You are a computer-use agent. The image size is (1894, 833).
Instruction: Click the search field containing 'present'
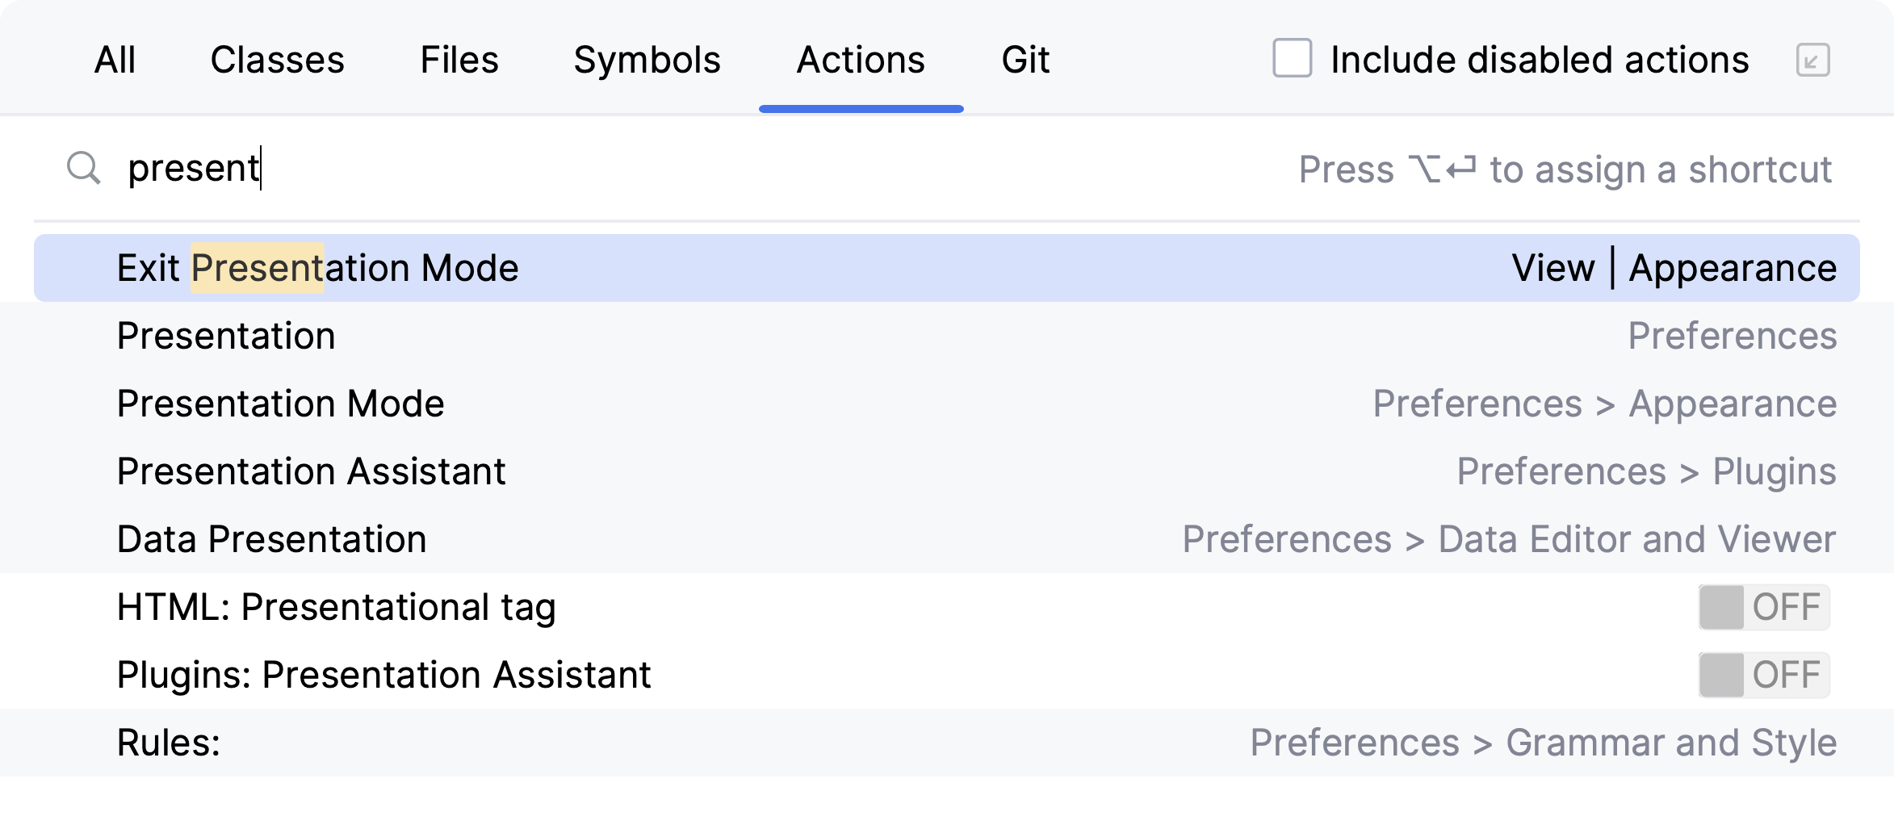coord(646,169)
